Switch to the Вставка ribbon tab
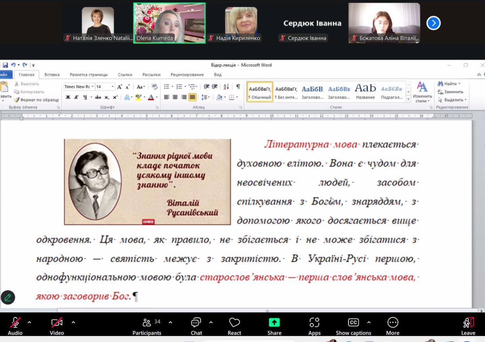The height and width of the screenshot is (342, 485). point(52,75)
